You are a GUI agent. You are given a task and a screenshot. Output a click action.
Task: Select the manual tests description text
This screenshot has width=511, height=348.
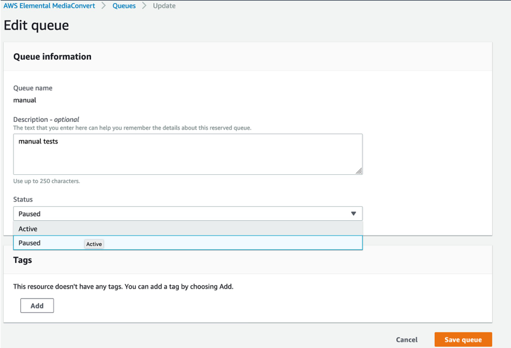40,140
